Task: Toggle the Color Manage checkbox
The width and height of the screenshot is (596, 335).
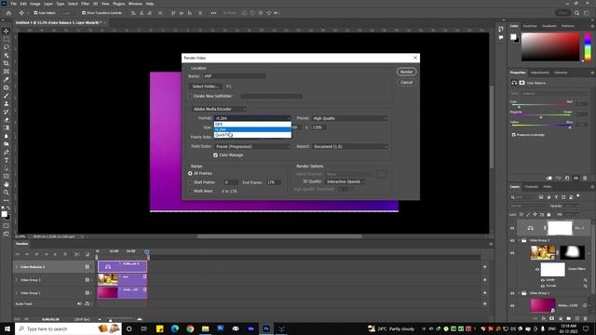Action: tap(215, 155)
